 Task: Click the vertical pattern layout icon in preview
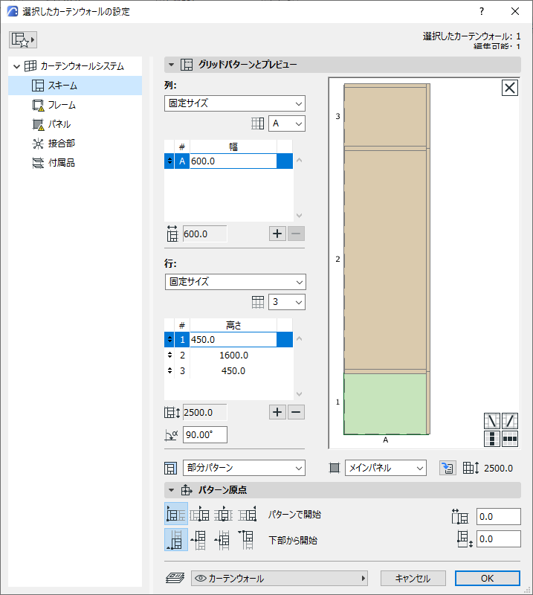click(x=491, y=439)
